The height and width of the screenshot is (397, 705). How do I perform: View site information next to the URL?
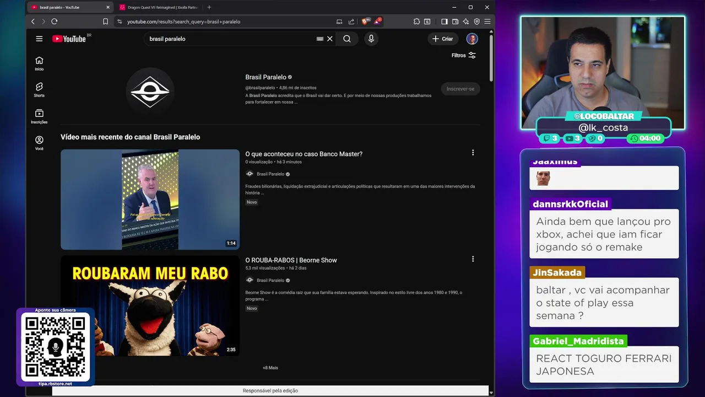click(120, 22)
